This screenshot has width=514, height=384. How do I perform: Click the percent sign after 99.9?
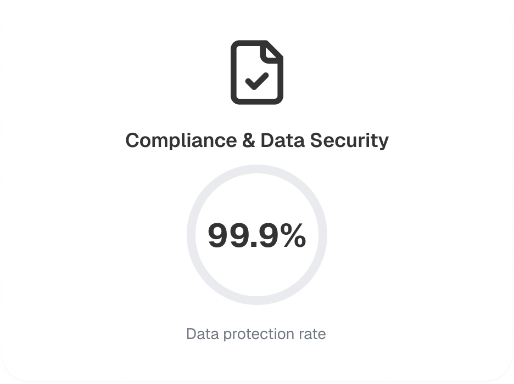291,236
